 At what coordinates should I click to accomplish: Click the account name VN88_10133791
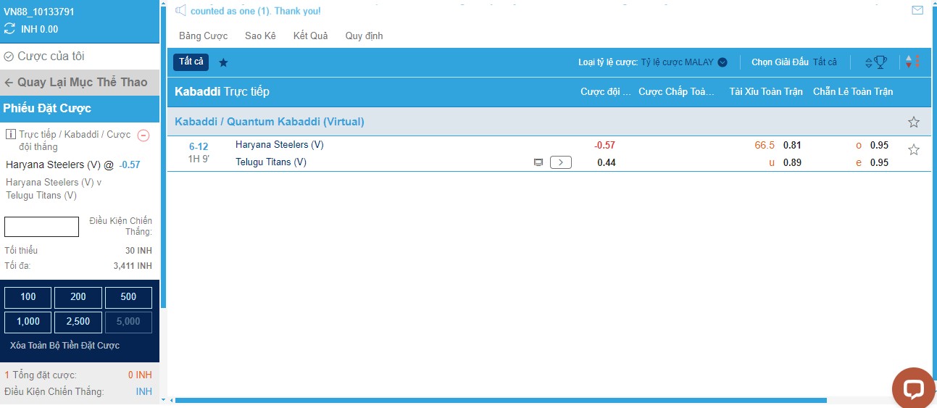click(39, 12)
